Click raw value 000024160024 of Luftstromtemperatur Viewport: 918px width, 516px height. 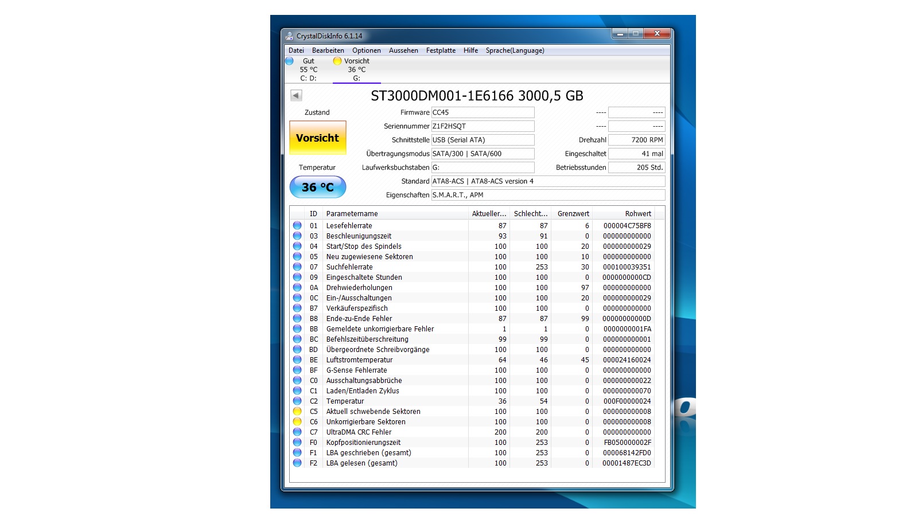(627, 360)
